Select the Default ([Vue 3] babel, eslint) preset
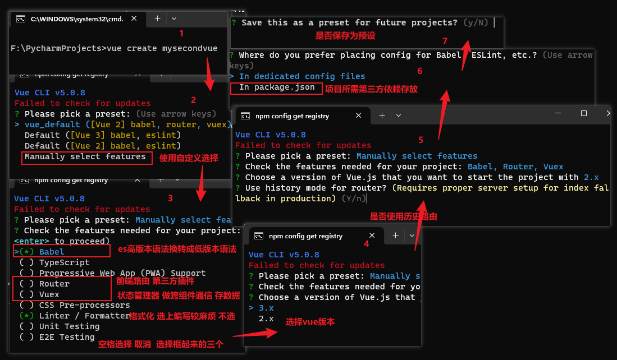617x360 pixels. (103, 135)
